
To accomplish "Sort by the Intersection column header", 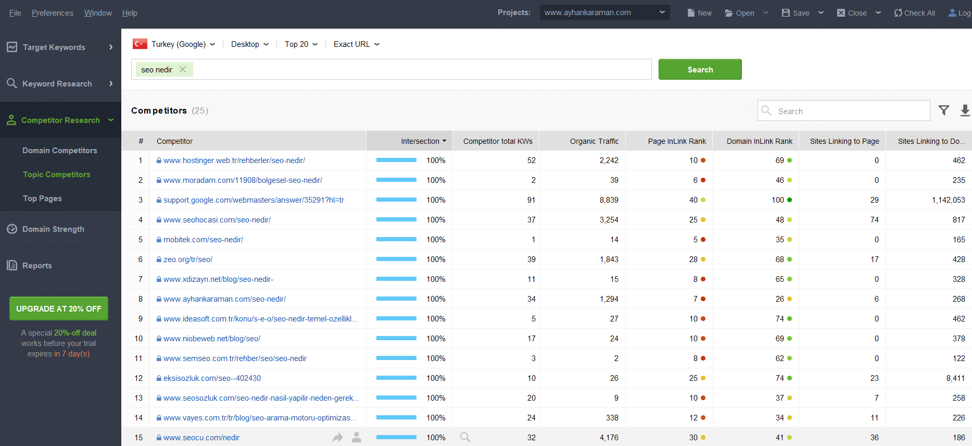I will coord(409,141).
